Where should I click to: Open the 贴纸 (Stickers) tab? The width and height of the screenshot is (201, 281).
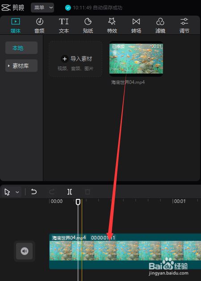88,25
